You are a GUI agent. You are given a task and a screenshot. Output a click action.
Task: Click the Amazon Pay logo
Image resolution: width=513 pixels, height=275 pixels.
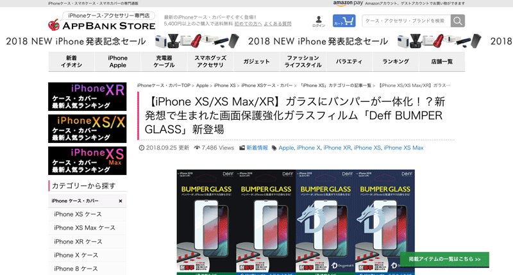click(348, 3)
